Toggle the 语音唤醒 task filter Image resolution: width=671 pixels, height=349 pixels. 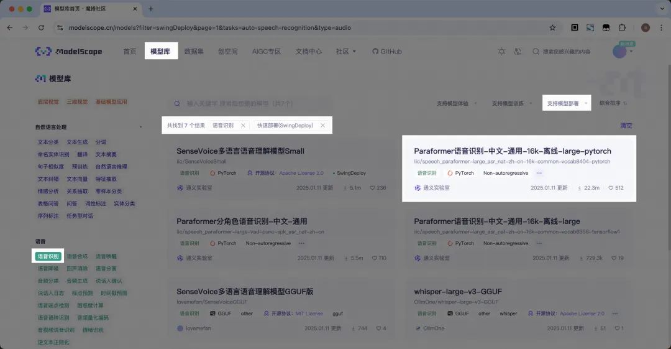[106, 256]
